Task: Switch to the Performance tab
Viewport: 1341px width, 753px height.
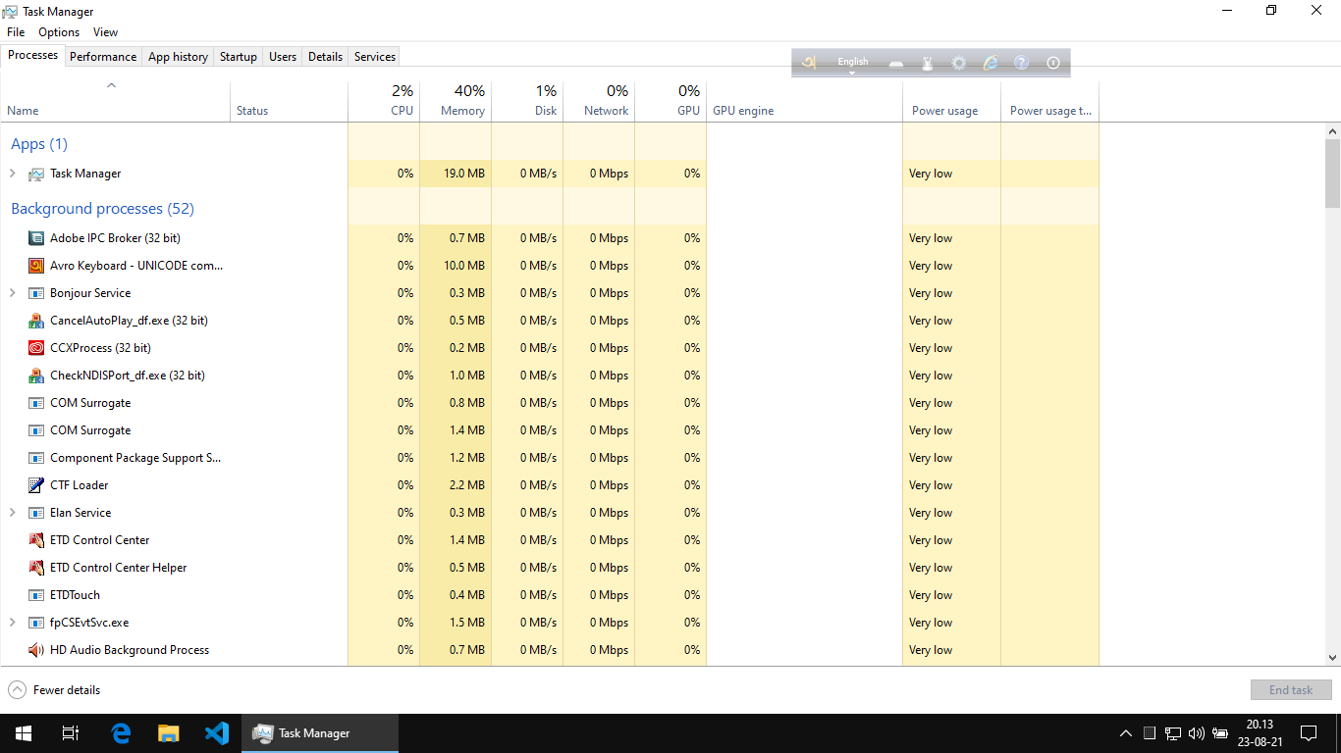Action: click(103, 57)
